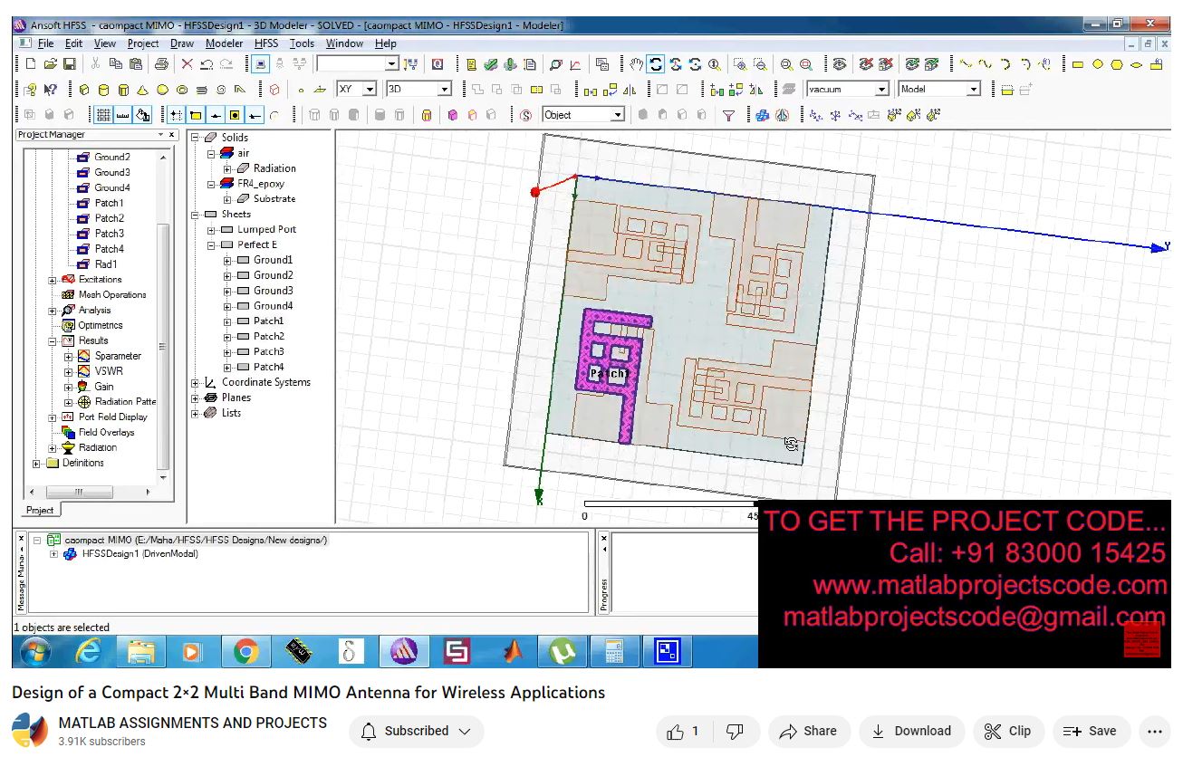Open the Modeler menu
This screenshot has width=1183, height=757.
pos(224,43)
